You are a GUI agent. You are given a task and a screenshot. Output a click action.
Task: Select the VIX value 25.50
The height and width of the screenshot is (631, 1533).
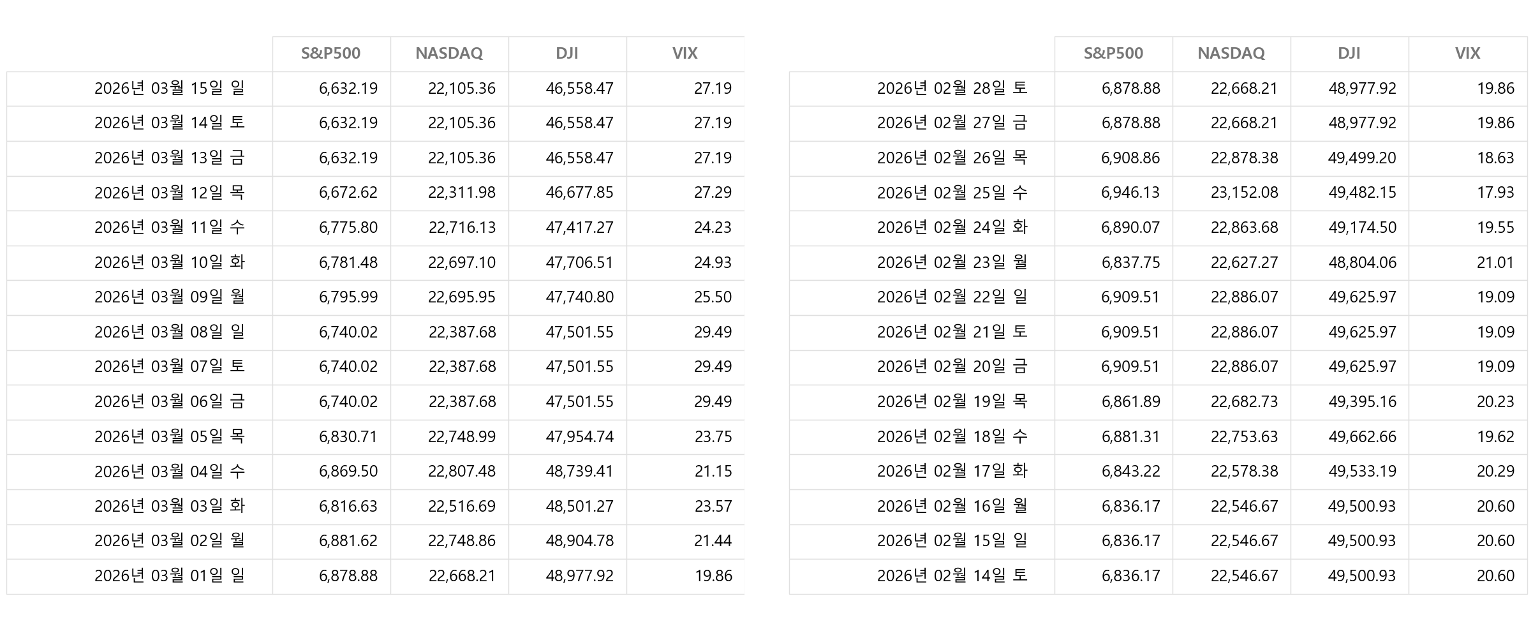coord(713,297)
